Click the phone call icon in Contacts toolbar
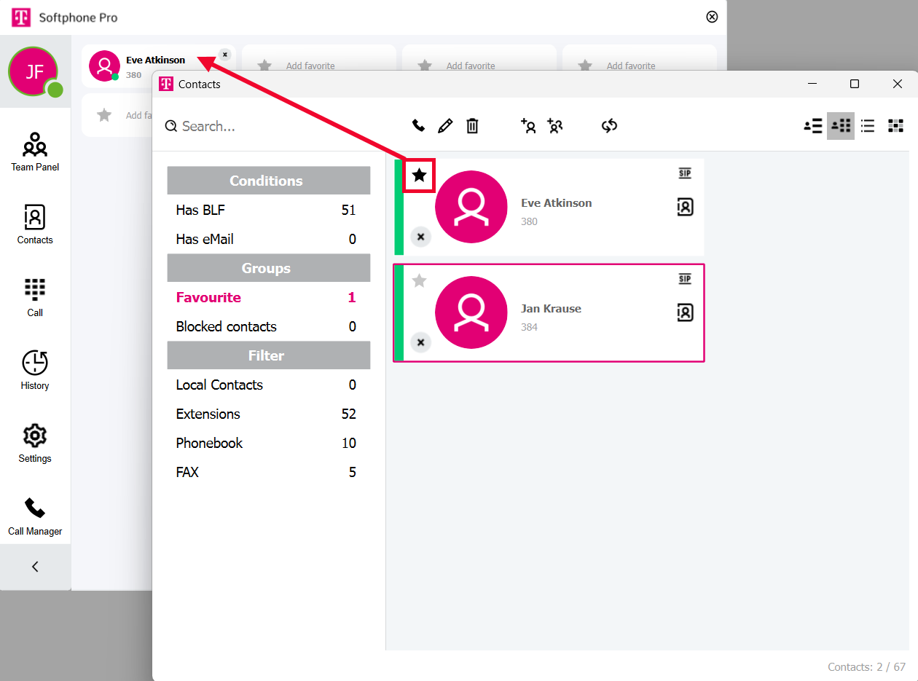Image resolution: width=918 pixels, height=681 pixels. (x=418, y=126)
